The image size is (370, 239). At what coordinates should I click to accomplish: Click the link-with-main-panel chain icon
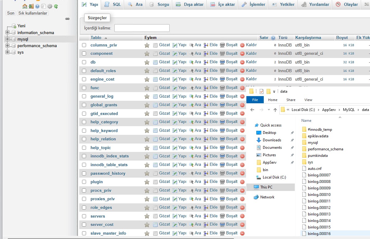pyautogui.click(x=67, y=19)
